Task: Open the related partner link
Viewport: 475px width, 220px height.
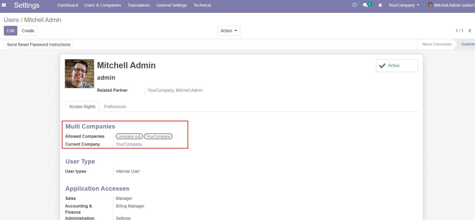Action: point(175,90)
